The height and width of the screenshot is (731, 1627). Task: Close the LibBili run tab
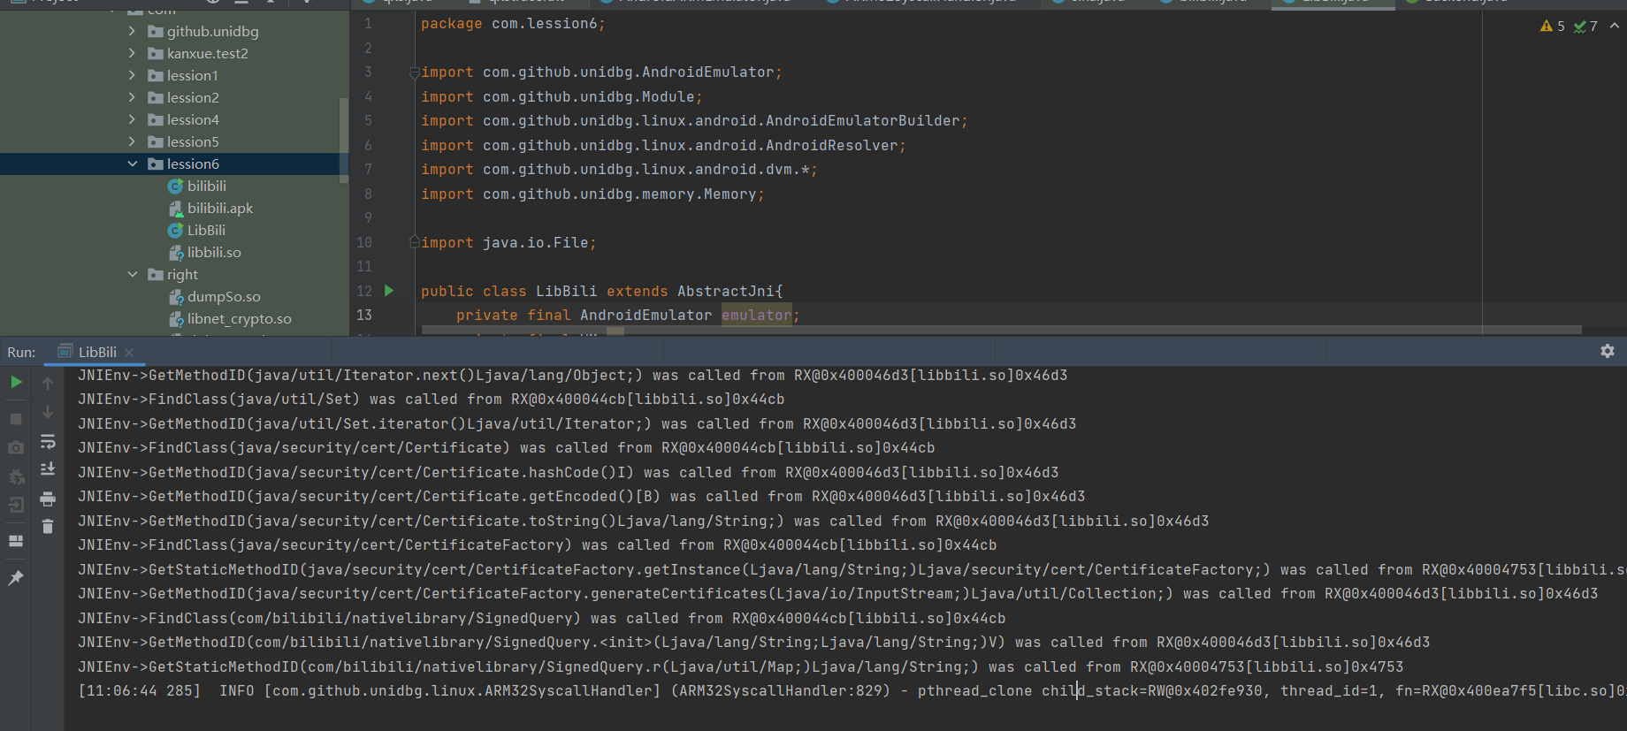pos(129,352)
